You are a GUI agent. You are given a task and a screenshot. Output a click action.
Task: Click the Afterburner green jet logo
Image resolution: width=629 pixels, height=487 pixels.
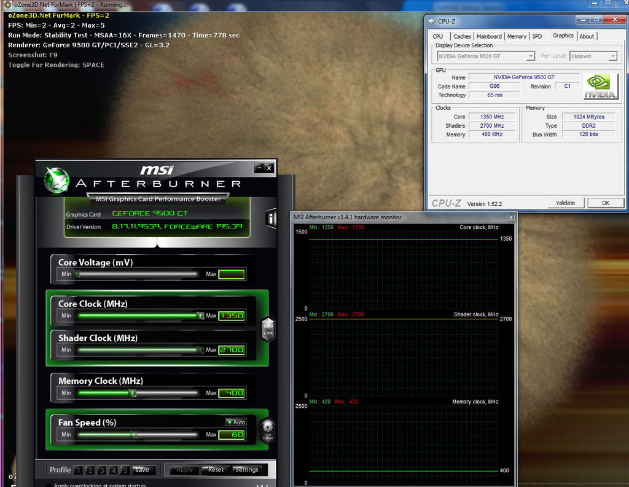click(57, 180)
